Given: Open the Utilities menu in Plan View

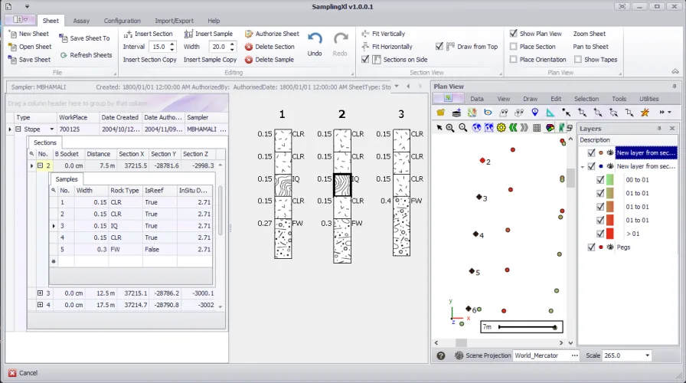Looking at the screenshot, I should (648, 99).
